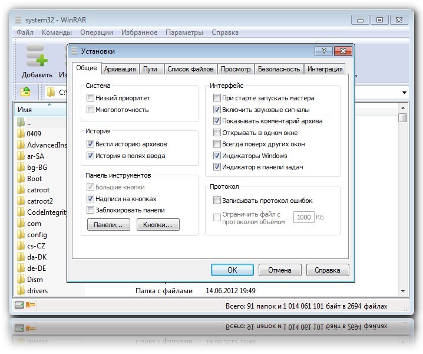The width and height of the screenshot is (423, 354).
Task: Switch to the Архивация tab
Action: pyautogui.click(x=120, y=69)
